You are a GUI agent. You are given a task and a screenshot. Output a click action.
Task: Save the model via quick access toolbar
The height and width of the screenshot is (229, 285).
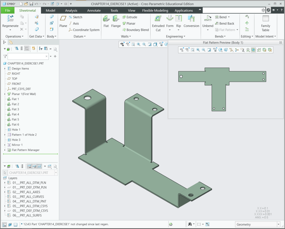pyautogui.click(x=31, y=4)
